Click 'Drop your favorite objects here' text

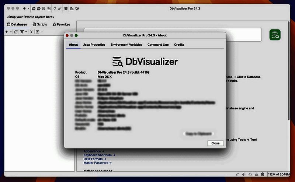pyautogui.click(x=31, y=17)
